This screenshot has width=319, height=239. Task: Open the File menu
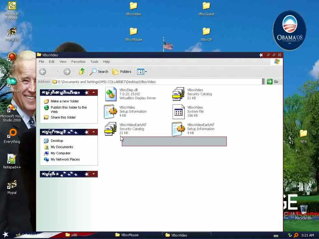pos(41,62)
